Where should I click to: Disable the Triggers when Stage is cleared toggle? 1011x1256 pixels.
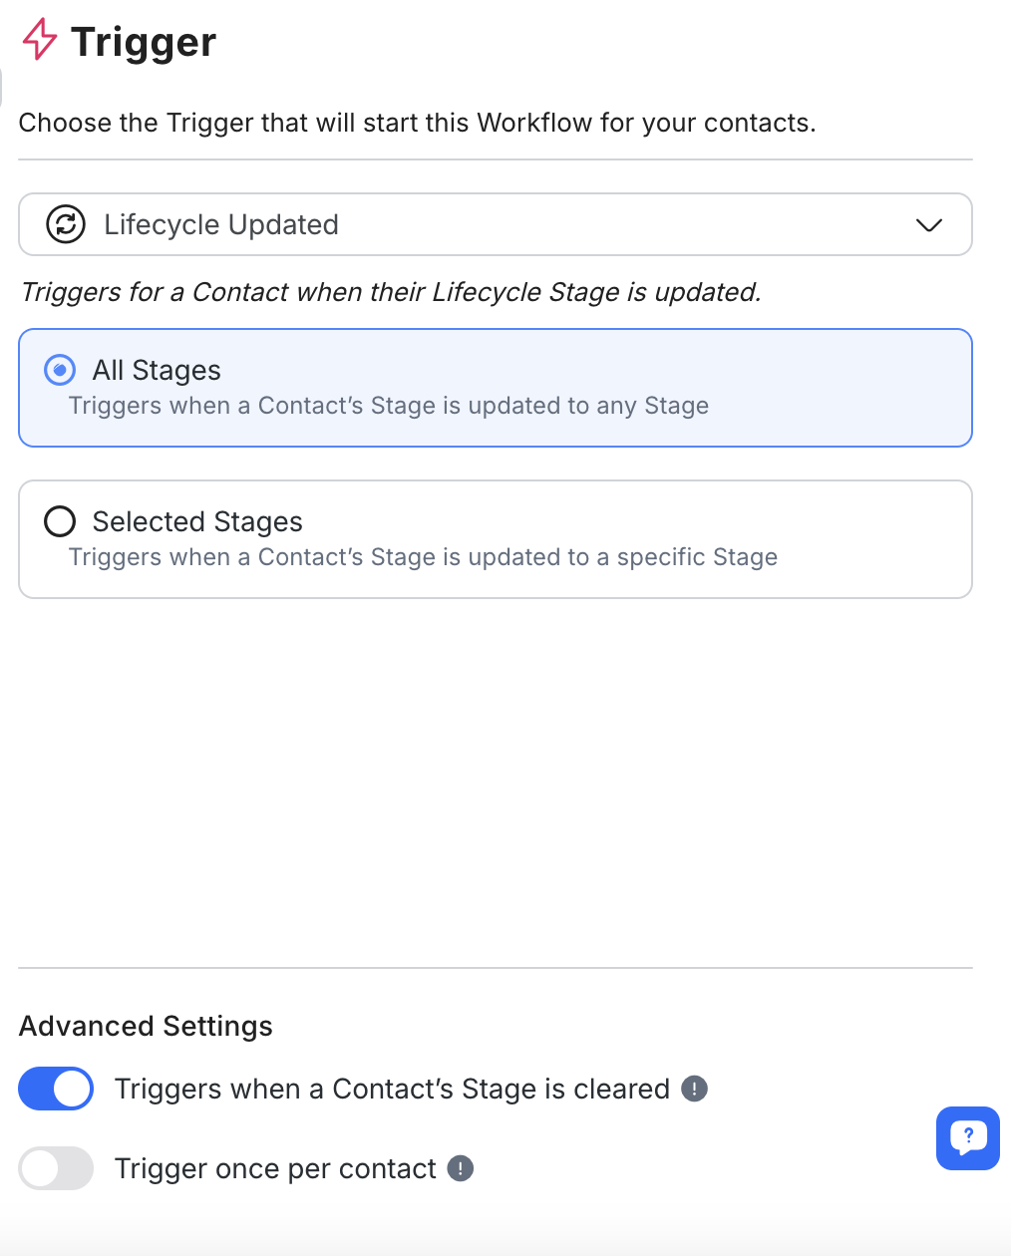coord(55,1089)
